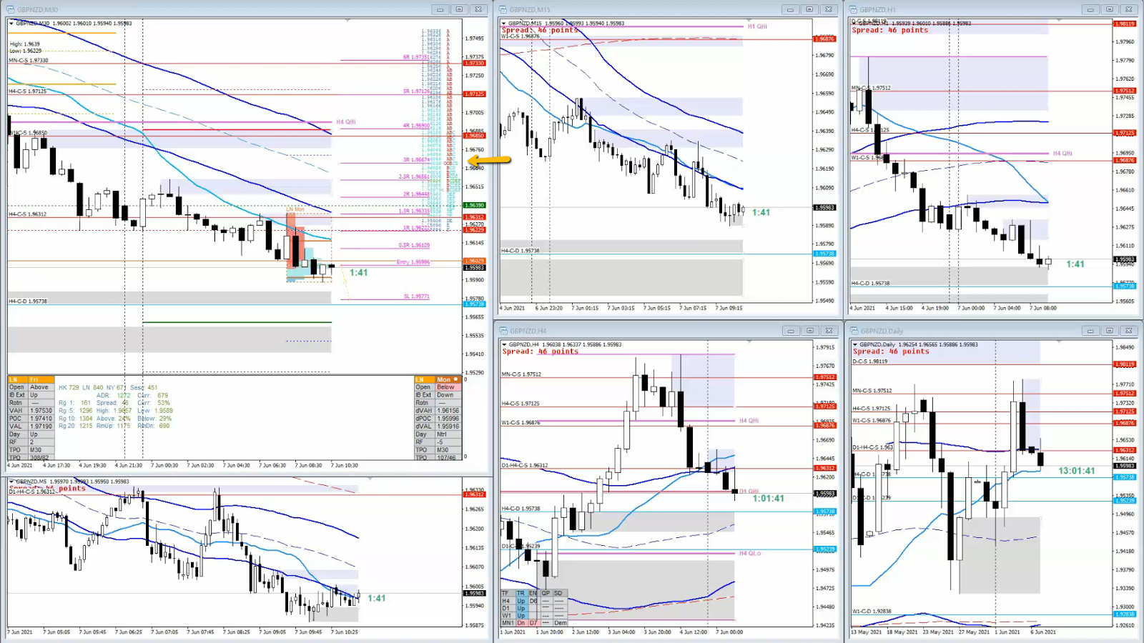Close the GBPNZD,H4 chart window
1144x643 pixels.
828,331
